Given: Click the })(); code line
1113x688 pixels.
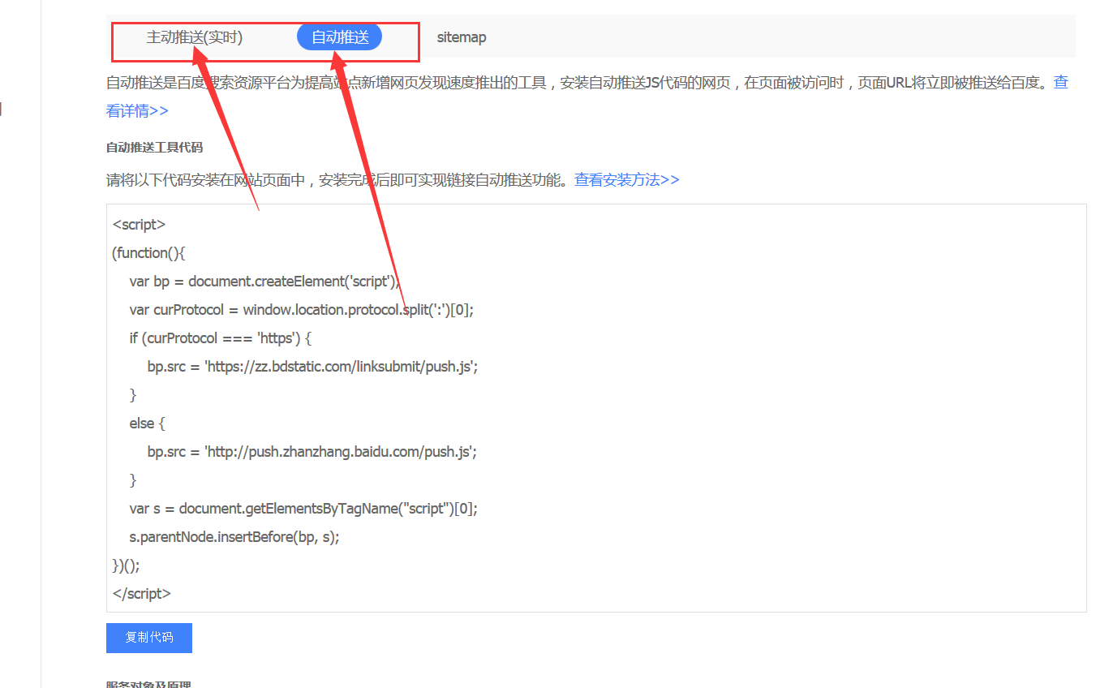Looking at the screenshot, I should pos(126,565).
